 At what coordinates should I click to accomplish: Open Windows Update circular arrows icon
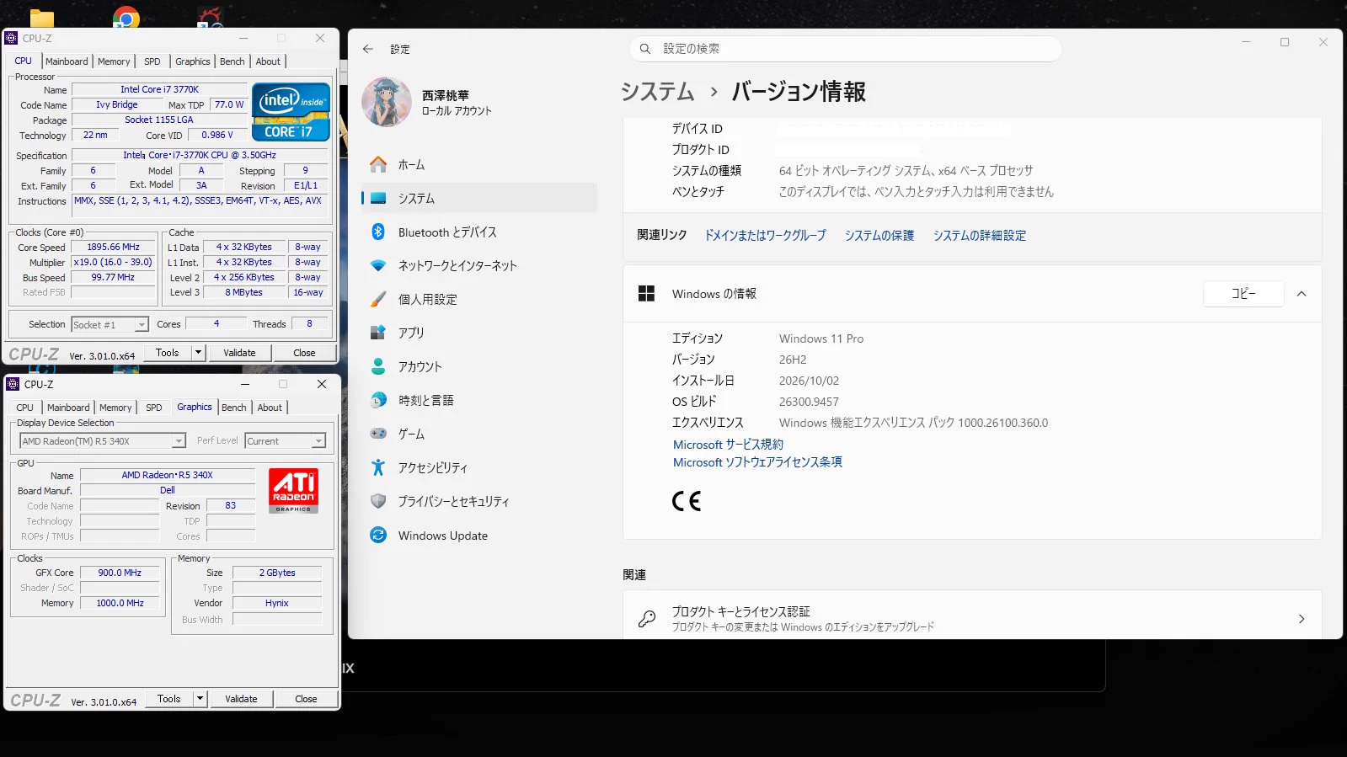coord(378,535)
